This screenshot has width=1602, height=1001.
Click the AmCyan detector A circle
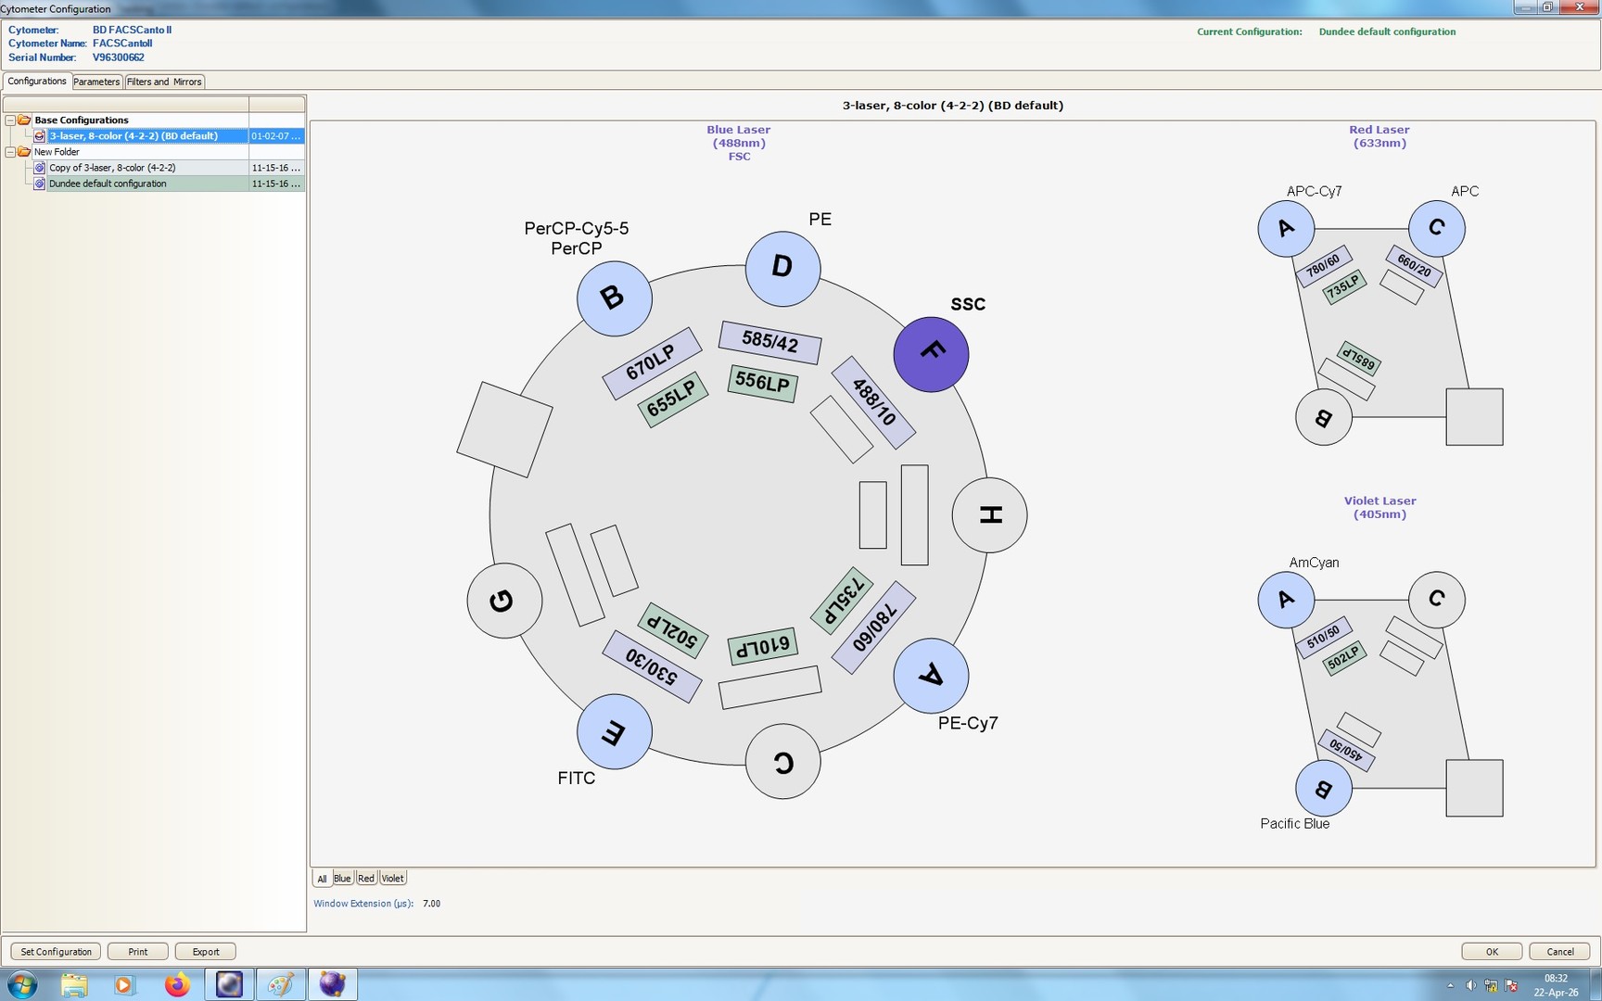coord(1286,600)
